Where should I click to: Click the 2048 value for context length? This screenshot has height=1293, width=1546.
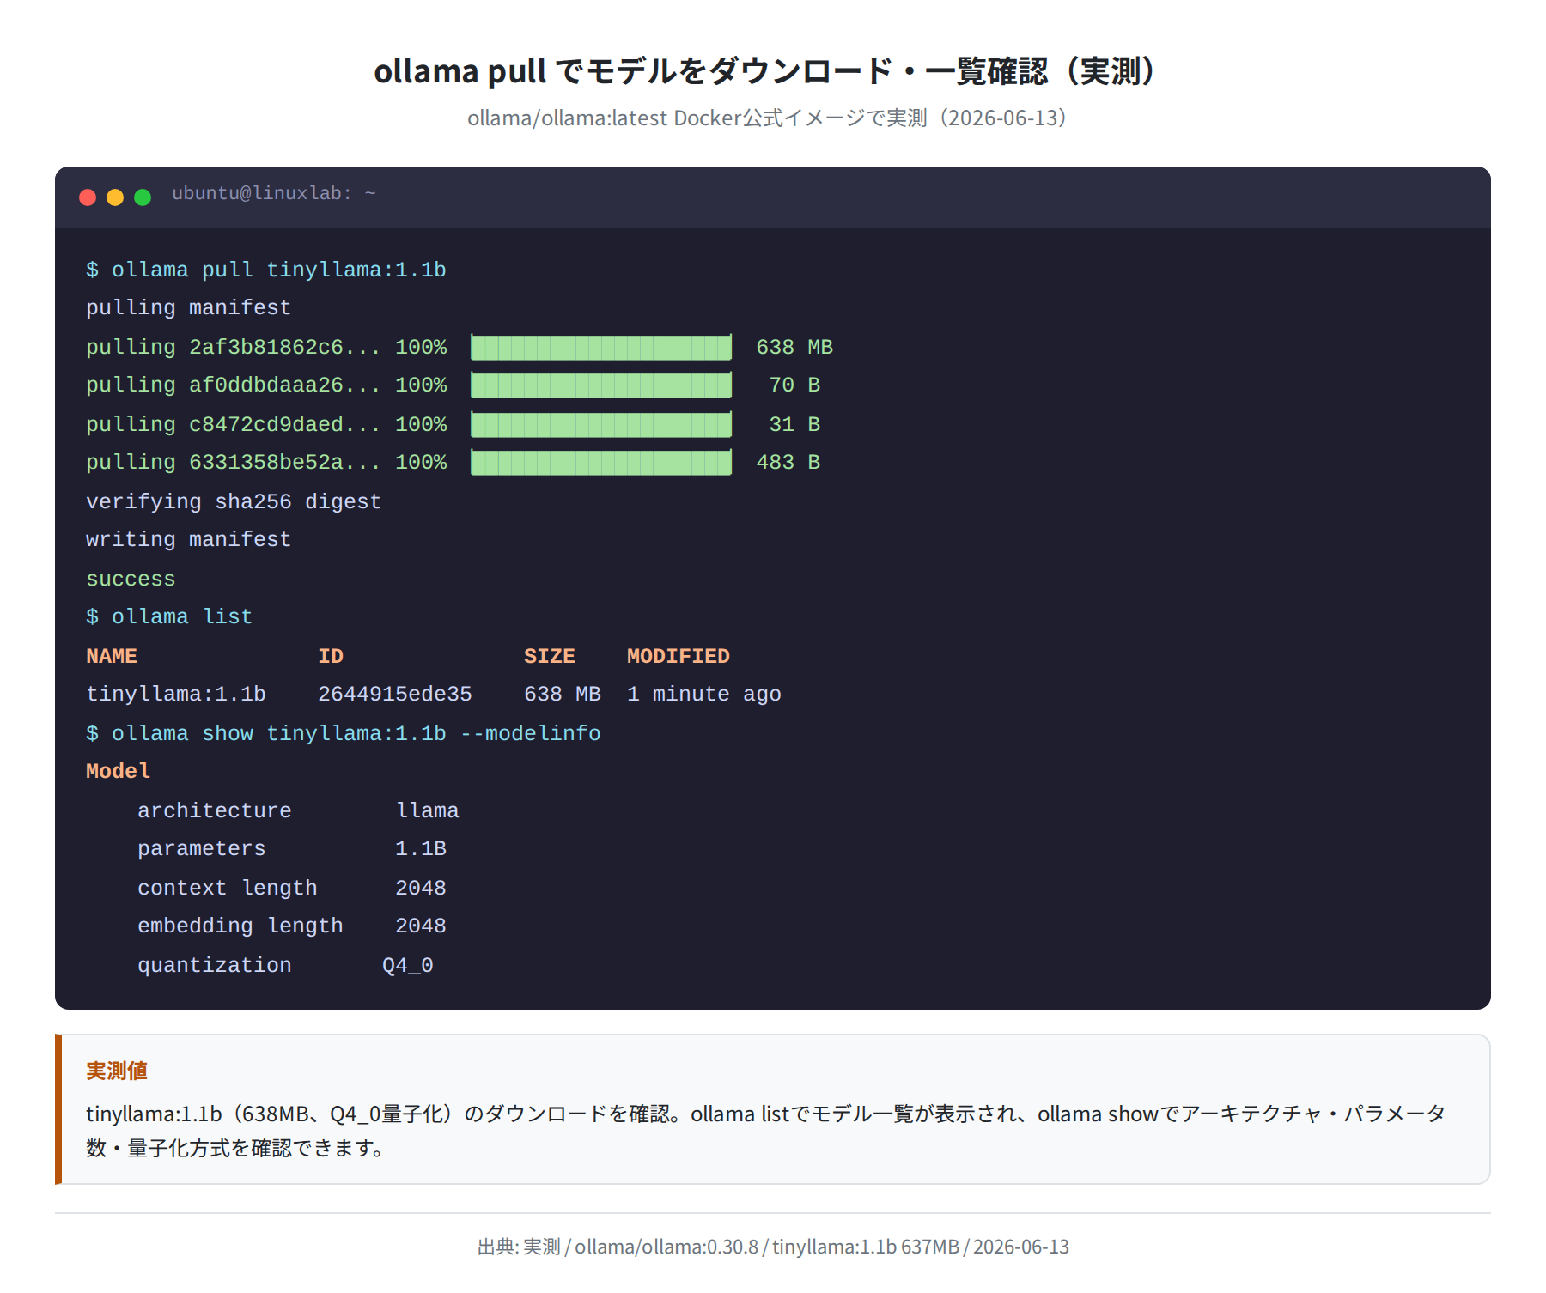point(421,888)
